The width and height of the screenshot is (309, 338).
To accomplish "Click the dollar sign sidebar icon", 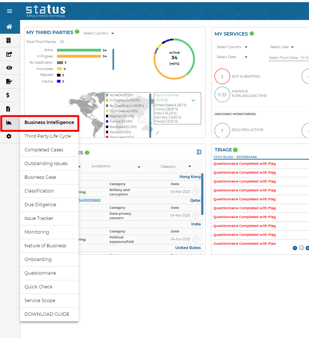I will click(x=8, y=95).
